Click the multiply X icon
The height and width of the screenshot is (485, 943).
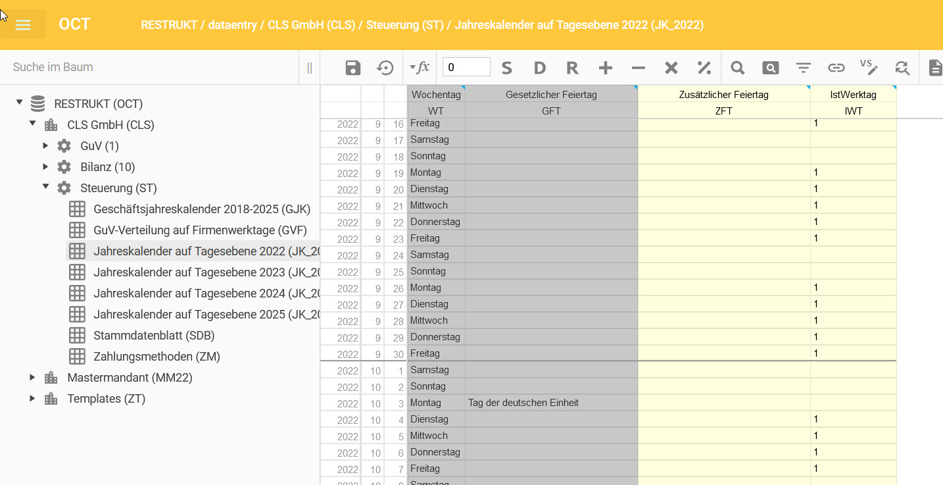[x=671, y=68]
